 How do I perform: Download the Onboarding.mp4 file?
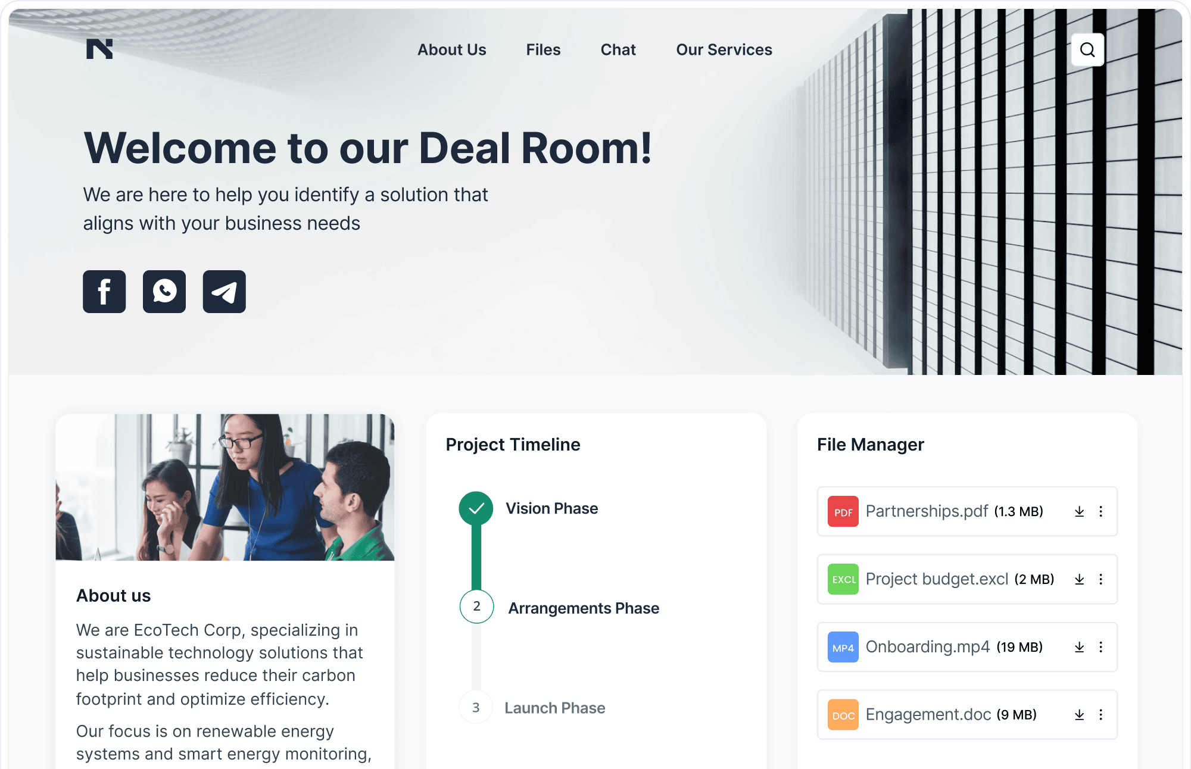(x=1079, y=646)
